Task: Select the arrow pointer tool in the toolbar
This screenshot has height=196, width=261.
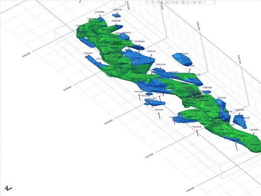Action: [x=147, y=2]
